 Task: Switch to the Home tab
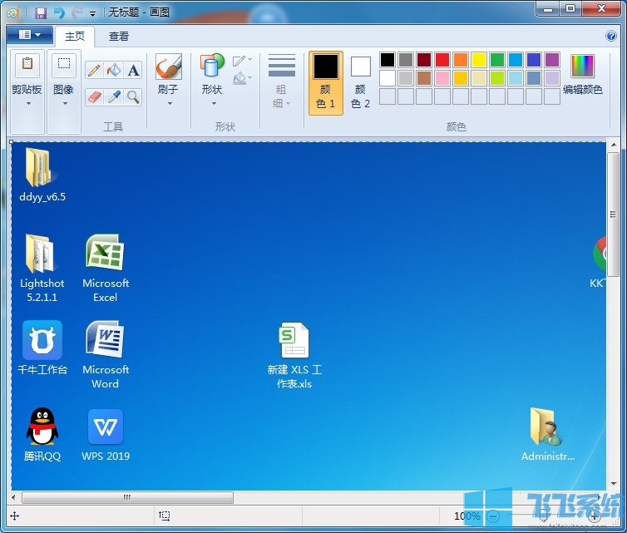tap(75, 37)
